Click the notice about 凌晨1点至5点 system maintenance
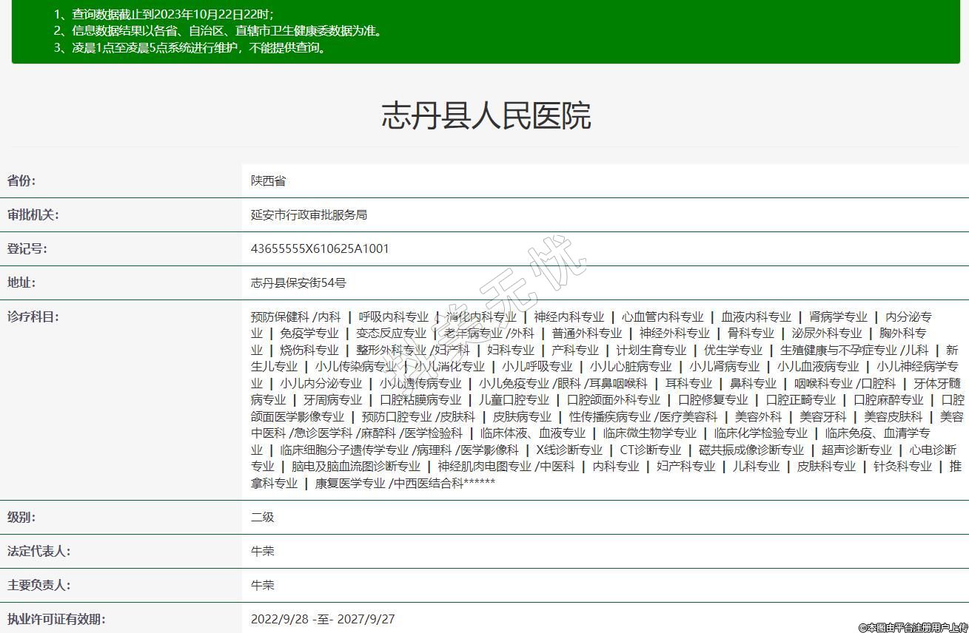Screen dimensions: 969x633 [199, 48]
